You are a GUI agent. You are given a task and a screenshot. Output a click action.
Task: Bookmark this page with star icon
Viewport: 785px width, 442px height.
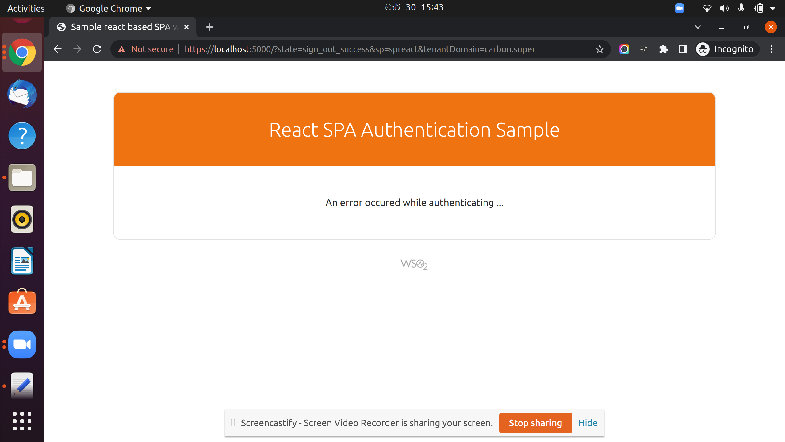[599, 49]
